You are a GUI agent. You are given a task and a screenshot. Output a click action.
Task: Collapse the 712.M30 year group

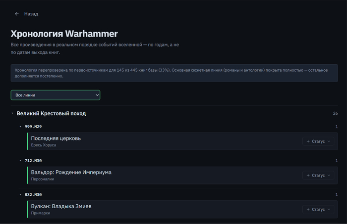[x=20, y=161]
